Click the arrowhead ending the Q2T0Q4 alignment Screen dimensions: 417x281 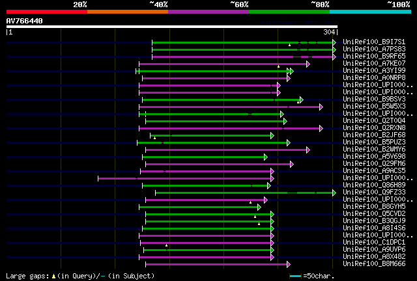285,122
